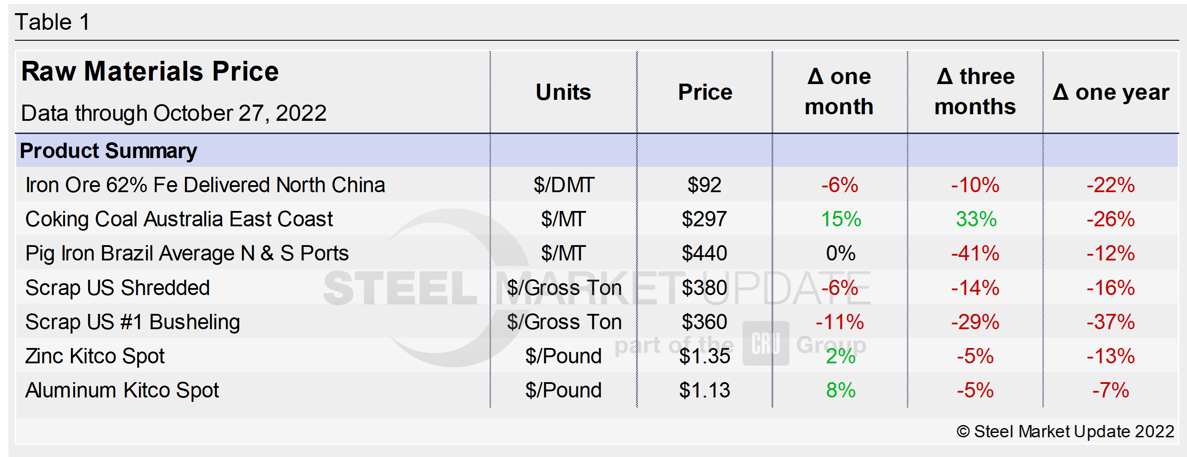Click the Aluminum Kitco Spot row label
This screenshot has height=457, width=1187.
pos(122,390)
